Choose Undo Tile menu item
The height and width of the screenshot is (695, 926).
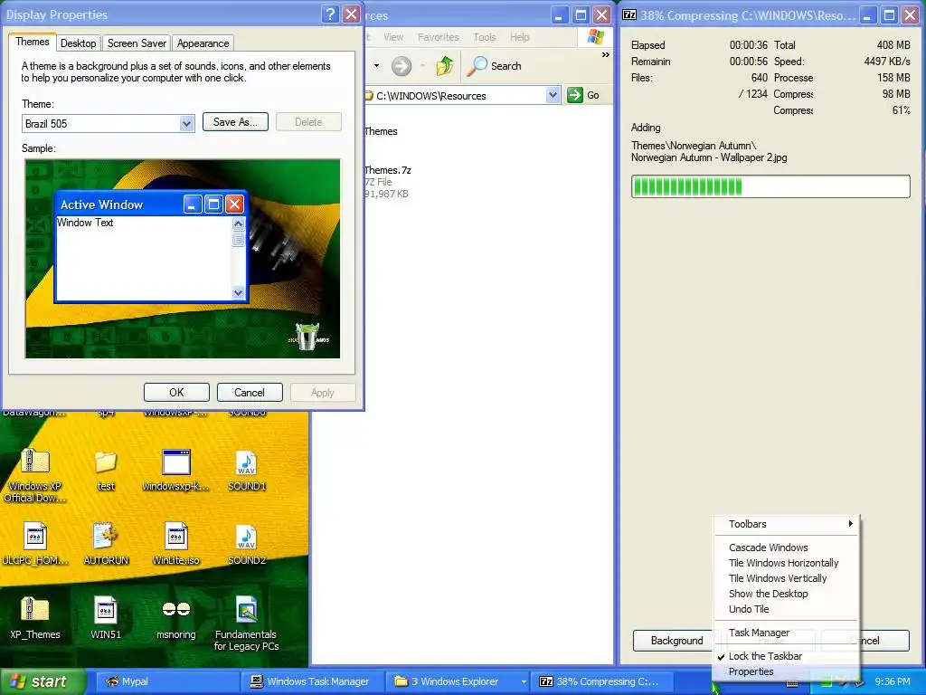click(x=786, y=609)
